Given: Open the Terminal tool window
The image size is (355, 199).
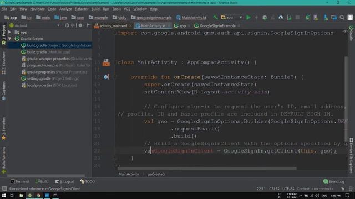Looking at the screenshot, I should coord(20,181).
